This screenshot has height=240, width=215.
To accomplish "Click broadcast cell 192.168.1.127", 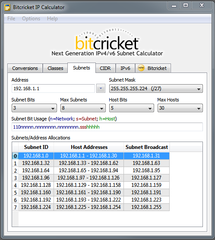I will [x=146, y=178].
